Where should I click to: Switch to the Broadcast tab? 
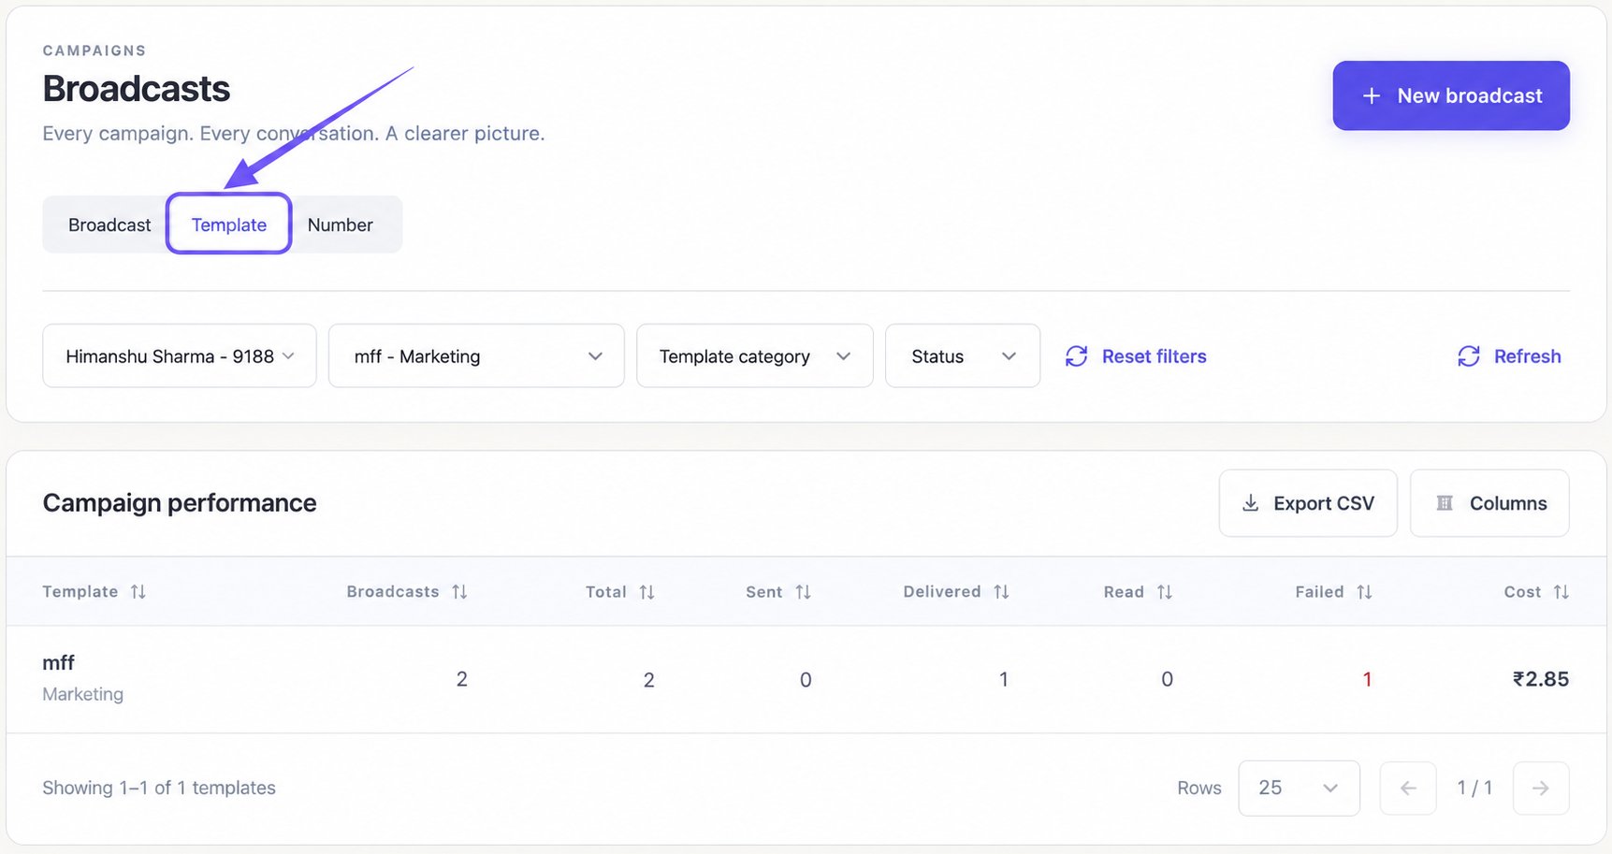coord(109,224)
